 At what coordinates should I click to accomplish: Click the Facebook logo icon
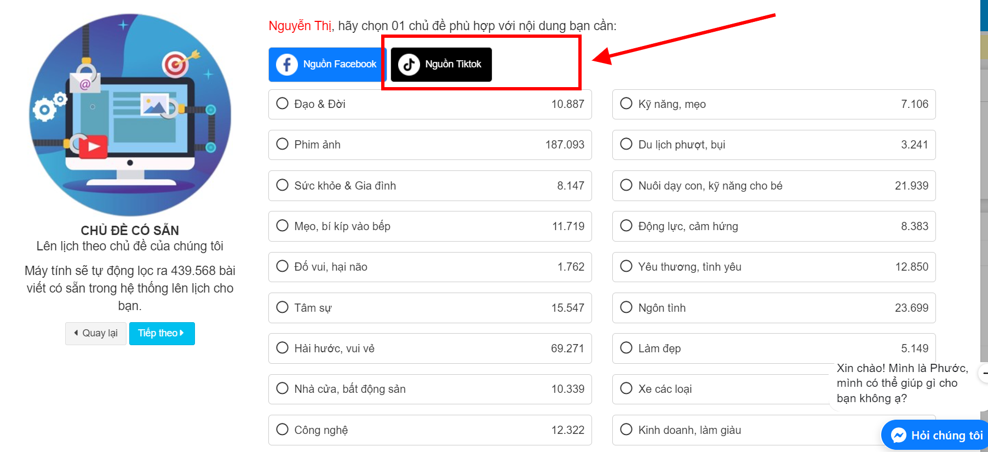tap(286, 64)
